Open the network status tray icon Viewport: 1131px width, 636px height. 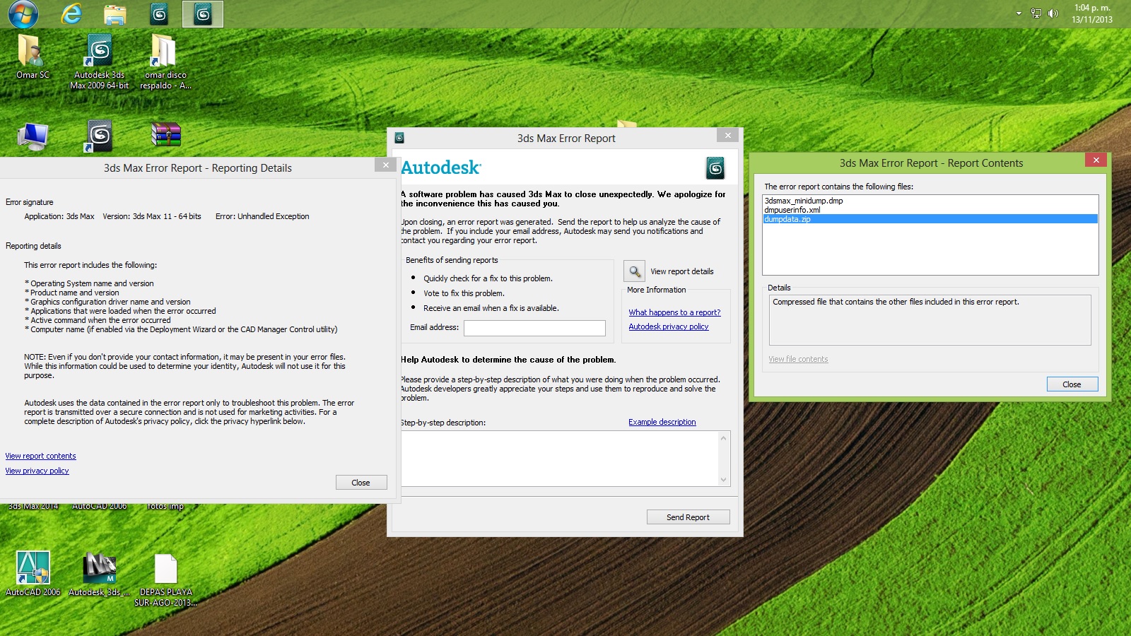tap(1036, 13)
